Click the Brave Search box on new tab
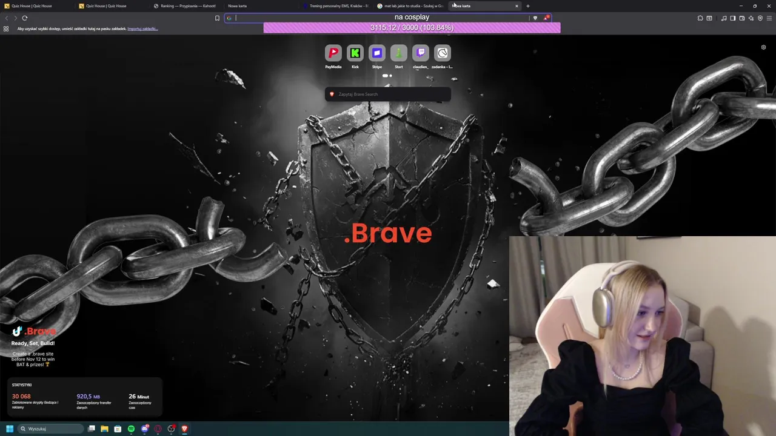 [x=388, y=94]
